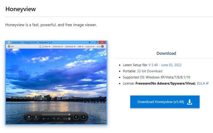The height and width of the screenshot is (133, 213).
Task: Click the Download section heading
Action: tap(166, 53)
